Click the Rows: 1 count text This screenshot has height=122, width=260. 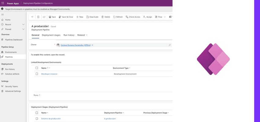click(x=37, y=95)
